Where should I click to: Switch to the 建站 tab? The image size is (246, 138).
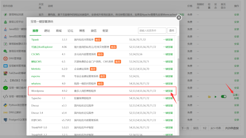click(47, 31)
